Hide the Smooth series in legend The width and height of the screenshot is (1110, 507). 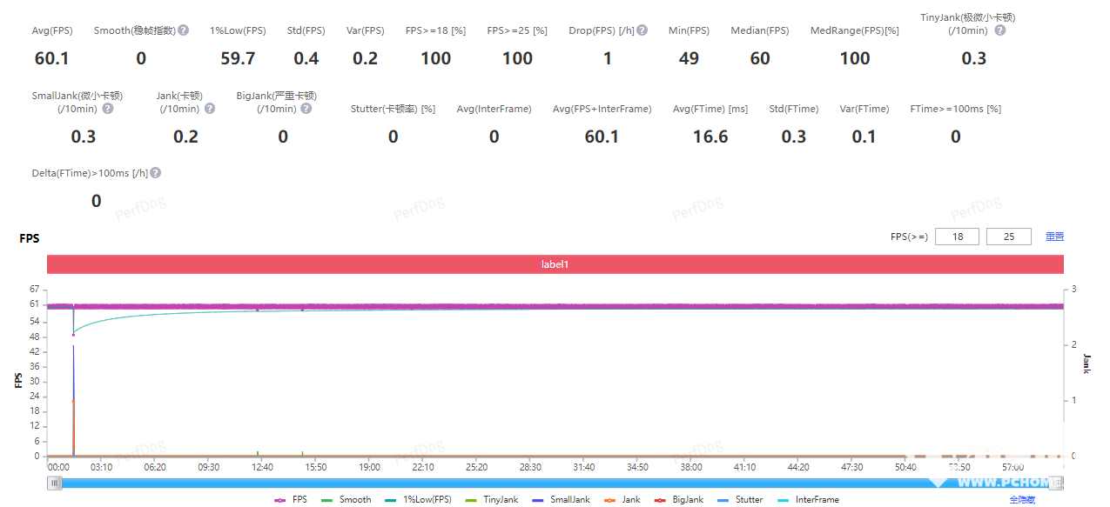[x=346, y=500]
